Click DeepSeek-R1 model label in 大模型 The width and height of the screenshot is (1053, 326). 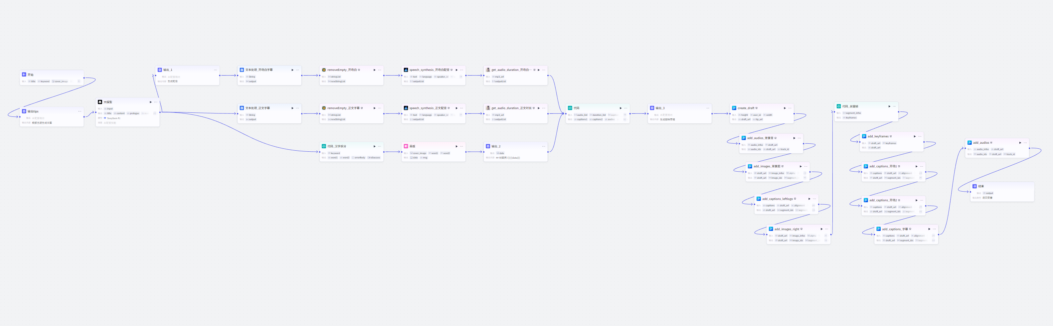point(114,118)
